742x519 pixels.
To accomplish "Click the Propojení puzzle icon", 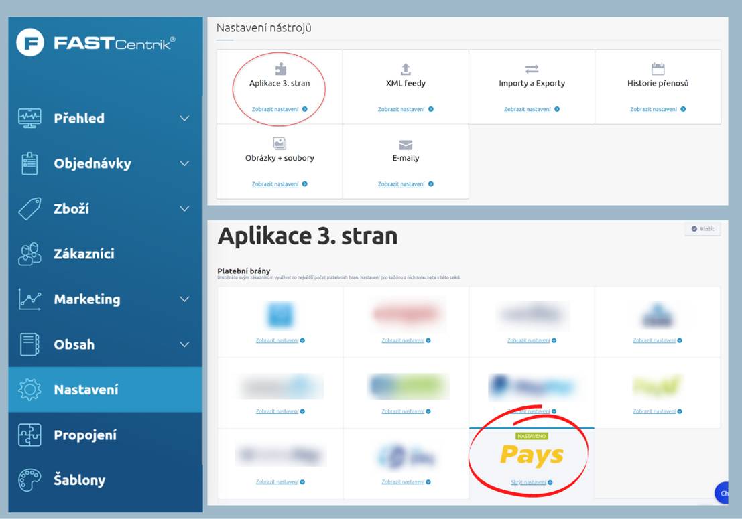I will 29,435.
